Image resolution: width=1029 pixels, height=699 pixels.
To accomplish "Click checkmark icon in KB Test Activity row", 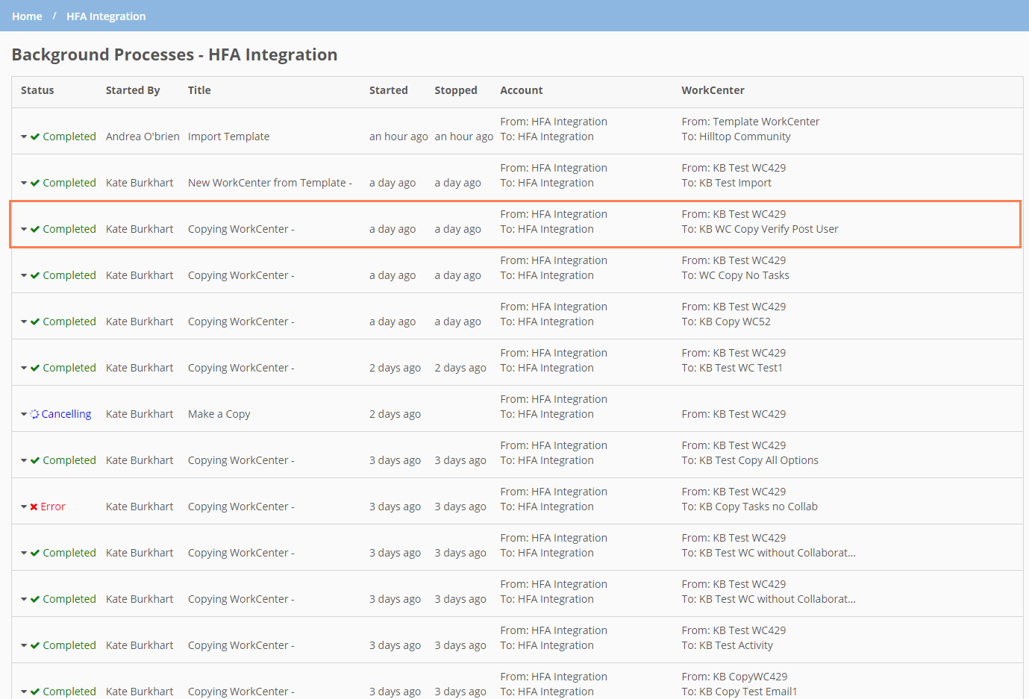I will (x=35, y=645).
